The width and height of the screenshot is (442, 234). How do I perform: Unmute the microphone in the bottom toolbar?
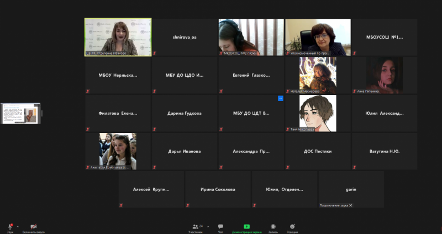pos(10,226)
